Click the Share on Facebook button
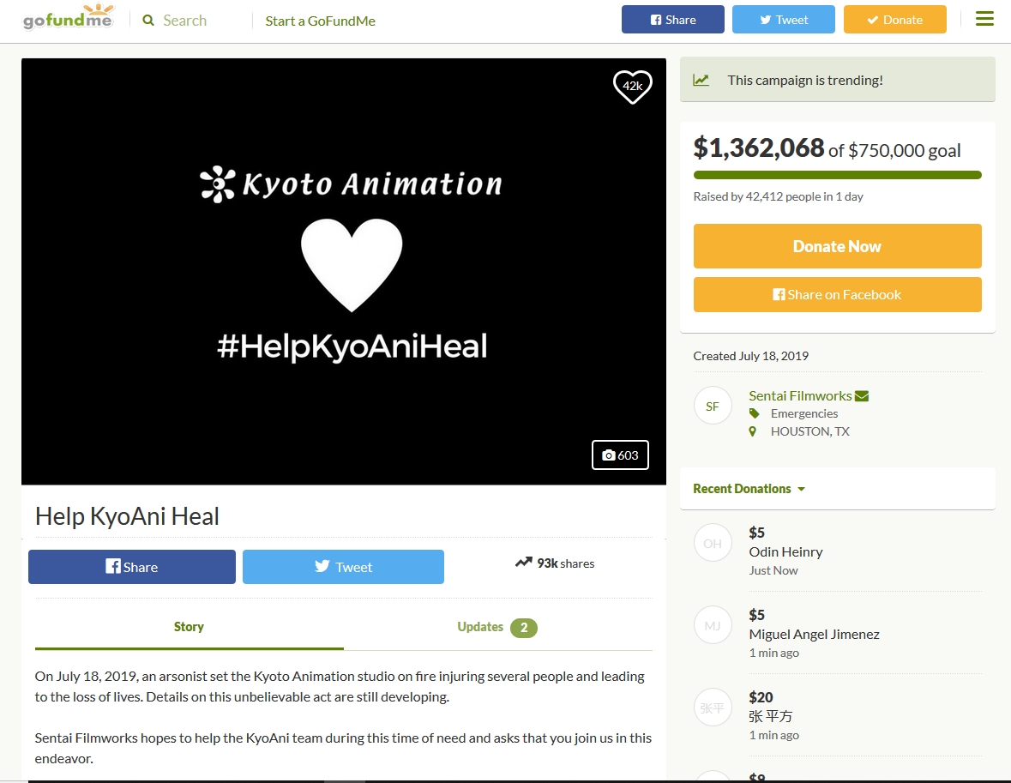The width and height of the screenshot is (1011, 783). click(x=837, y=295)
